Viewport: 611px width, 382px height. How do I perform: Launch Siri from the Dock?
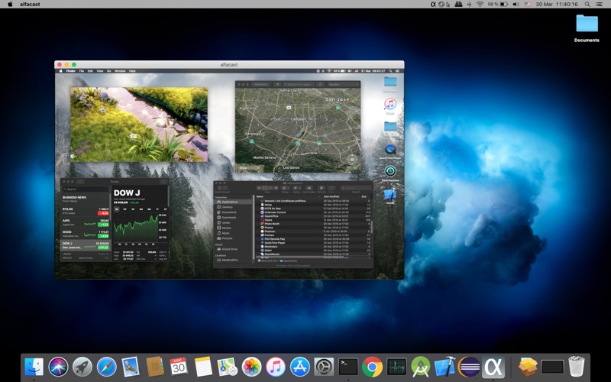coord(58,367)
